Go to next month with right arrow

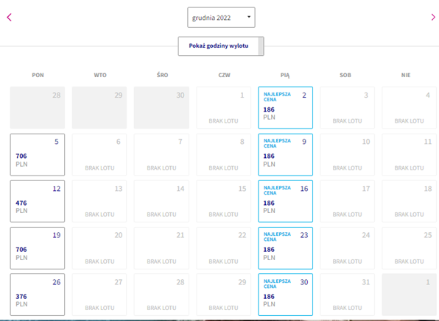[433, 18]
